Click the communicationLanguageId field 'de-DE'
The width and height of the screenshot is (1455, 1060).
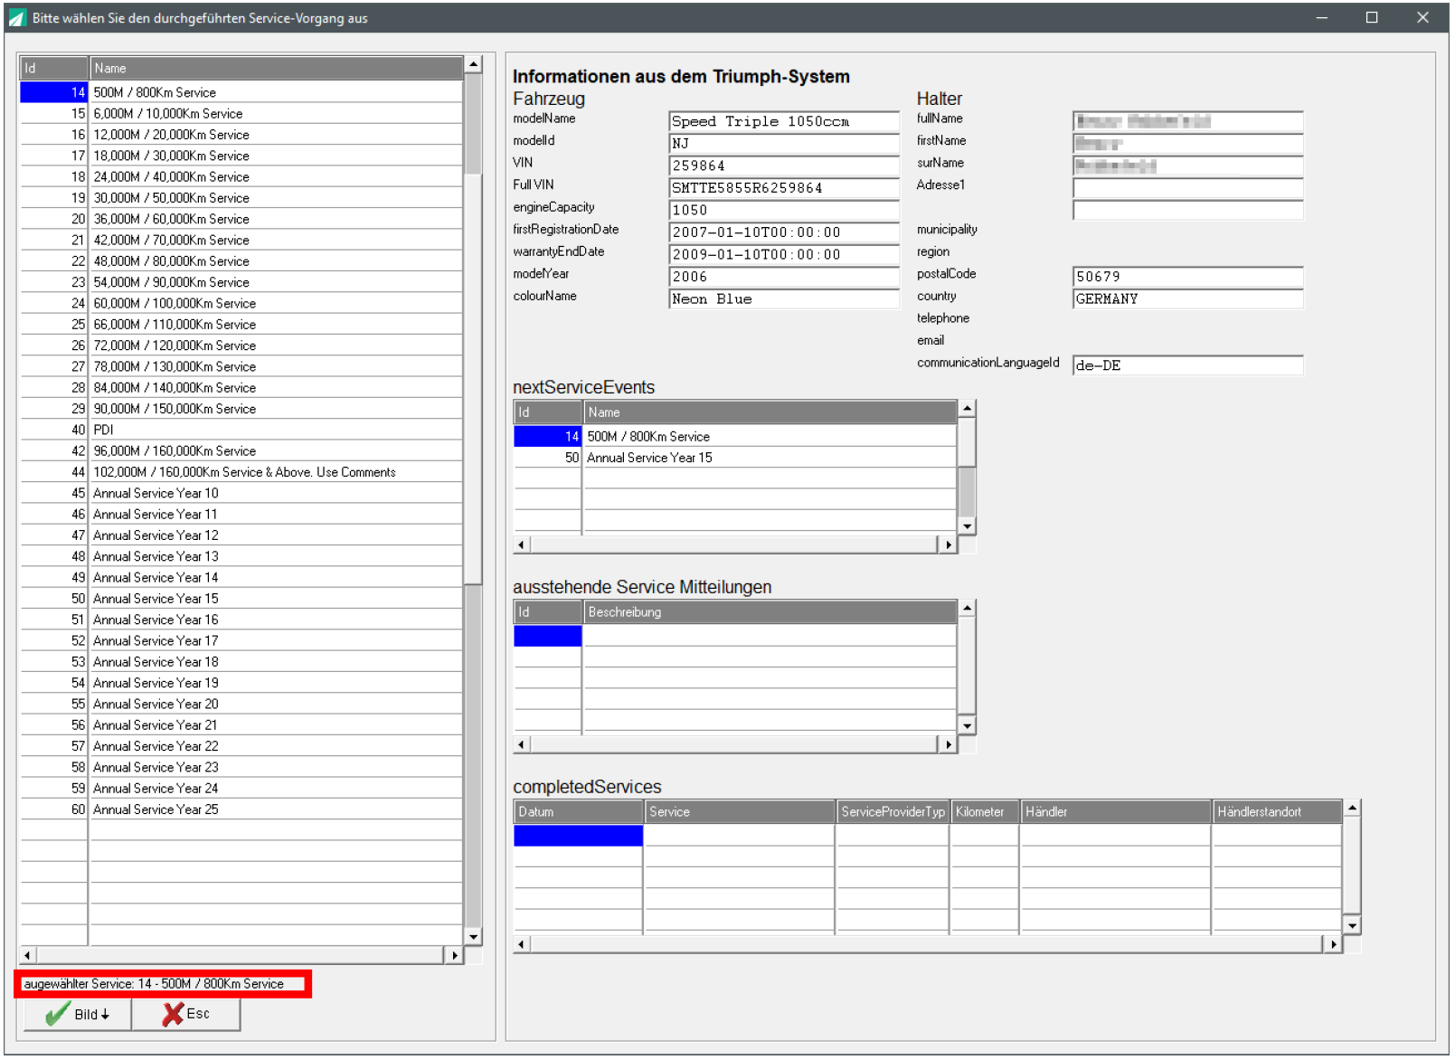[1188, 365]
